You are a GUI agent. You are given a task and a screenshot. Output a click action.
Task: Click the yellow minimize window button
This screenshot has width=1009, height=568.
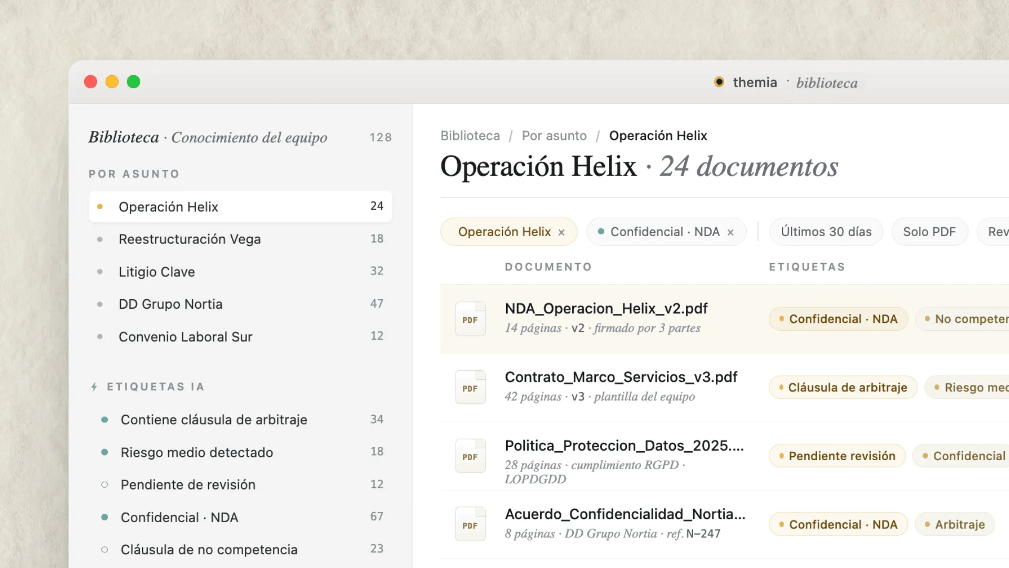[x=112, y=82]
